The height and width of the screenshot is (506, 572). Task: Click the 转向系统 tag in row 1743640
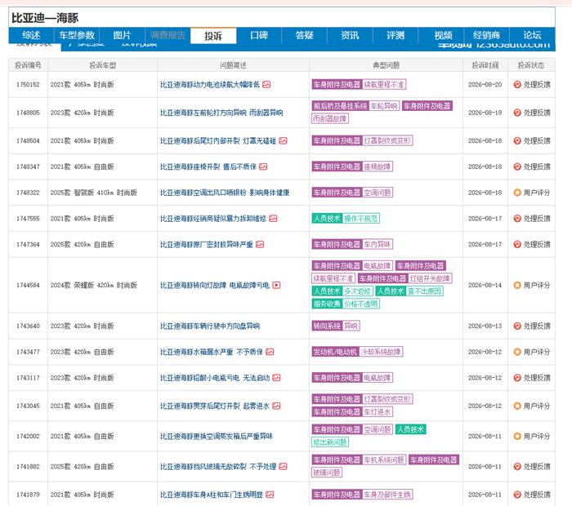pos(327,326)
